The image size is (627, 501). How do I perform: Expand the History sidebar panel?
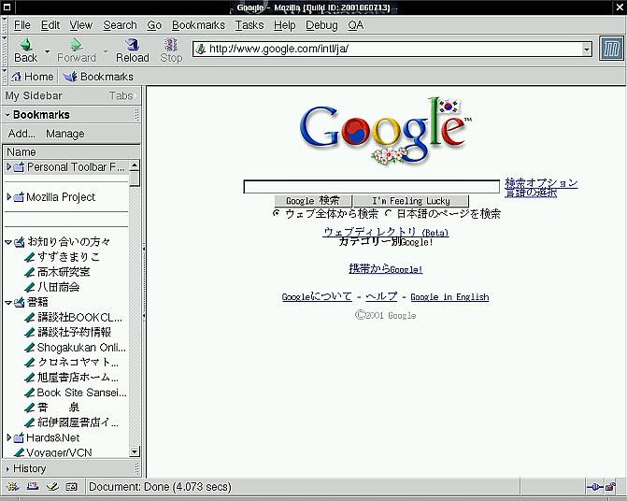click(7, 468)
